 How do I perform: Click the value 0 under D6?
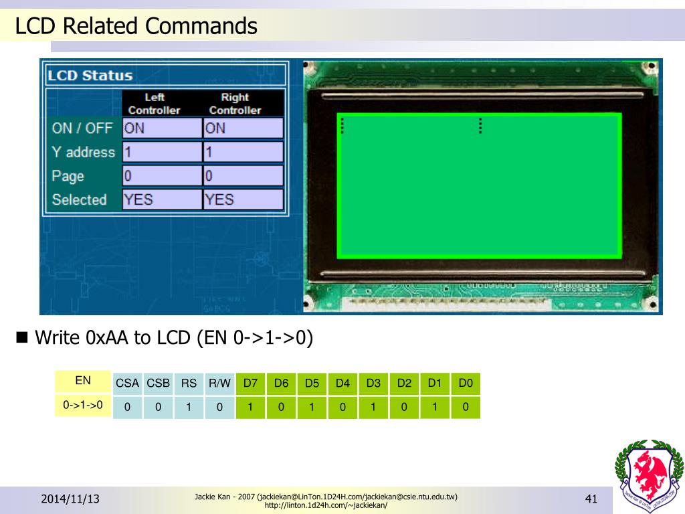pos(281,408)
